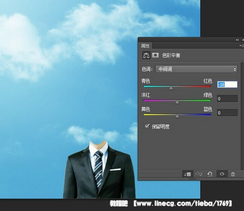Click the magenta-green value field
The image size is (244, 211).
pyautogui.click(x=227, y=99)
